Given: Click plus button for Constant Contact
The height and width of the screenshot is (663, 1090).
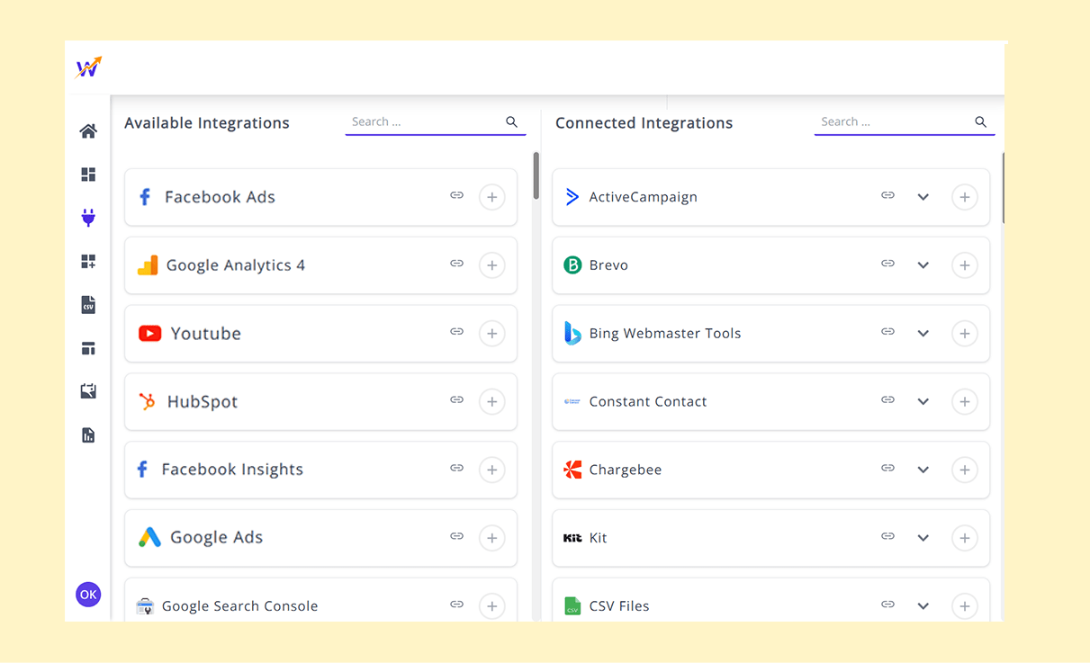Looking at the screenshot, I should click(964, 402).
